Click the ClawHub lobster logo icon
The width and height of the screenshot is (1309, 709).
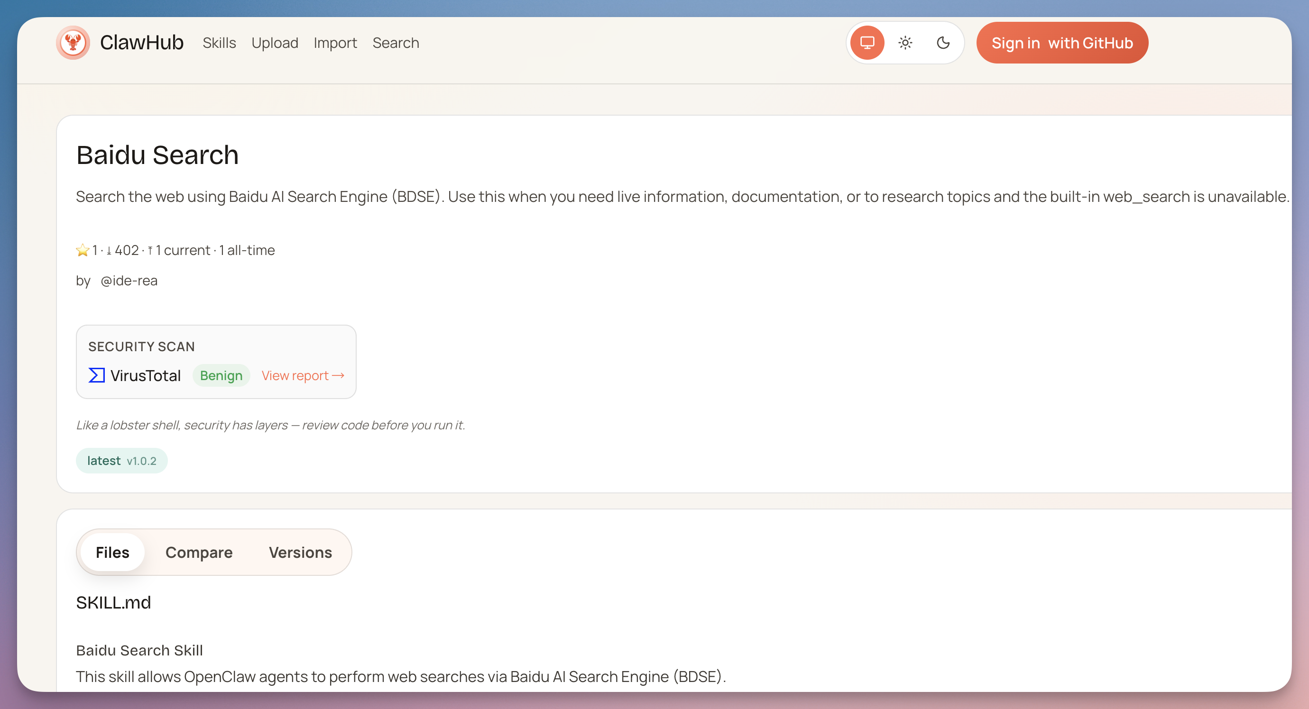click(x=73, y=43)
